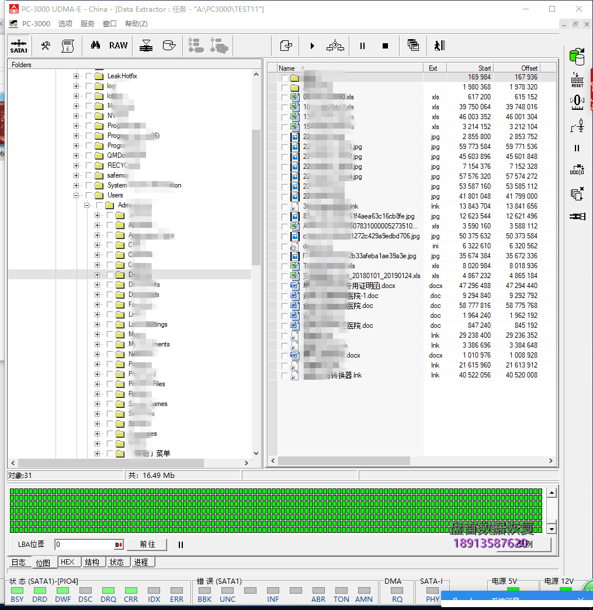593x610 pixels.
Task: Open the hammer and wrench utilities tool
Action: 46,46
